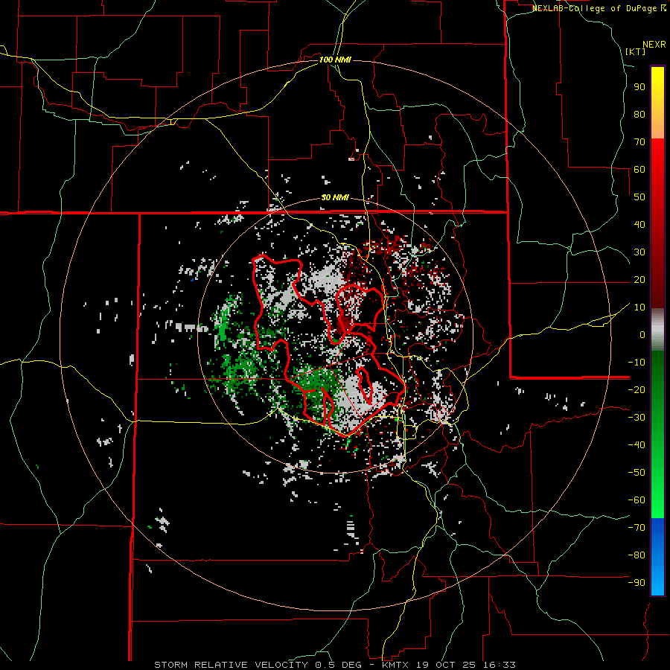Click the NEXR label above the color scale

pyautogui.click(x=654, y=45)
